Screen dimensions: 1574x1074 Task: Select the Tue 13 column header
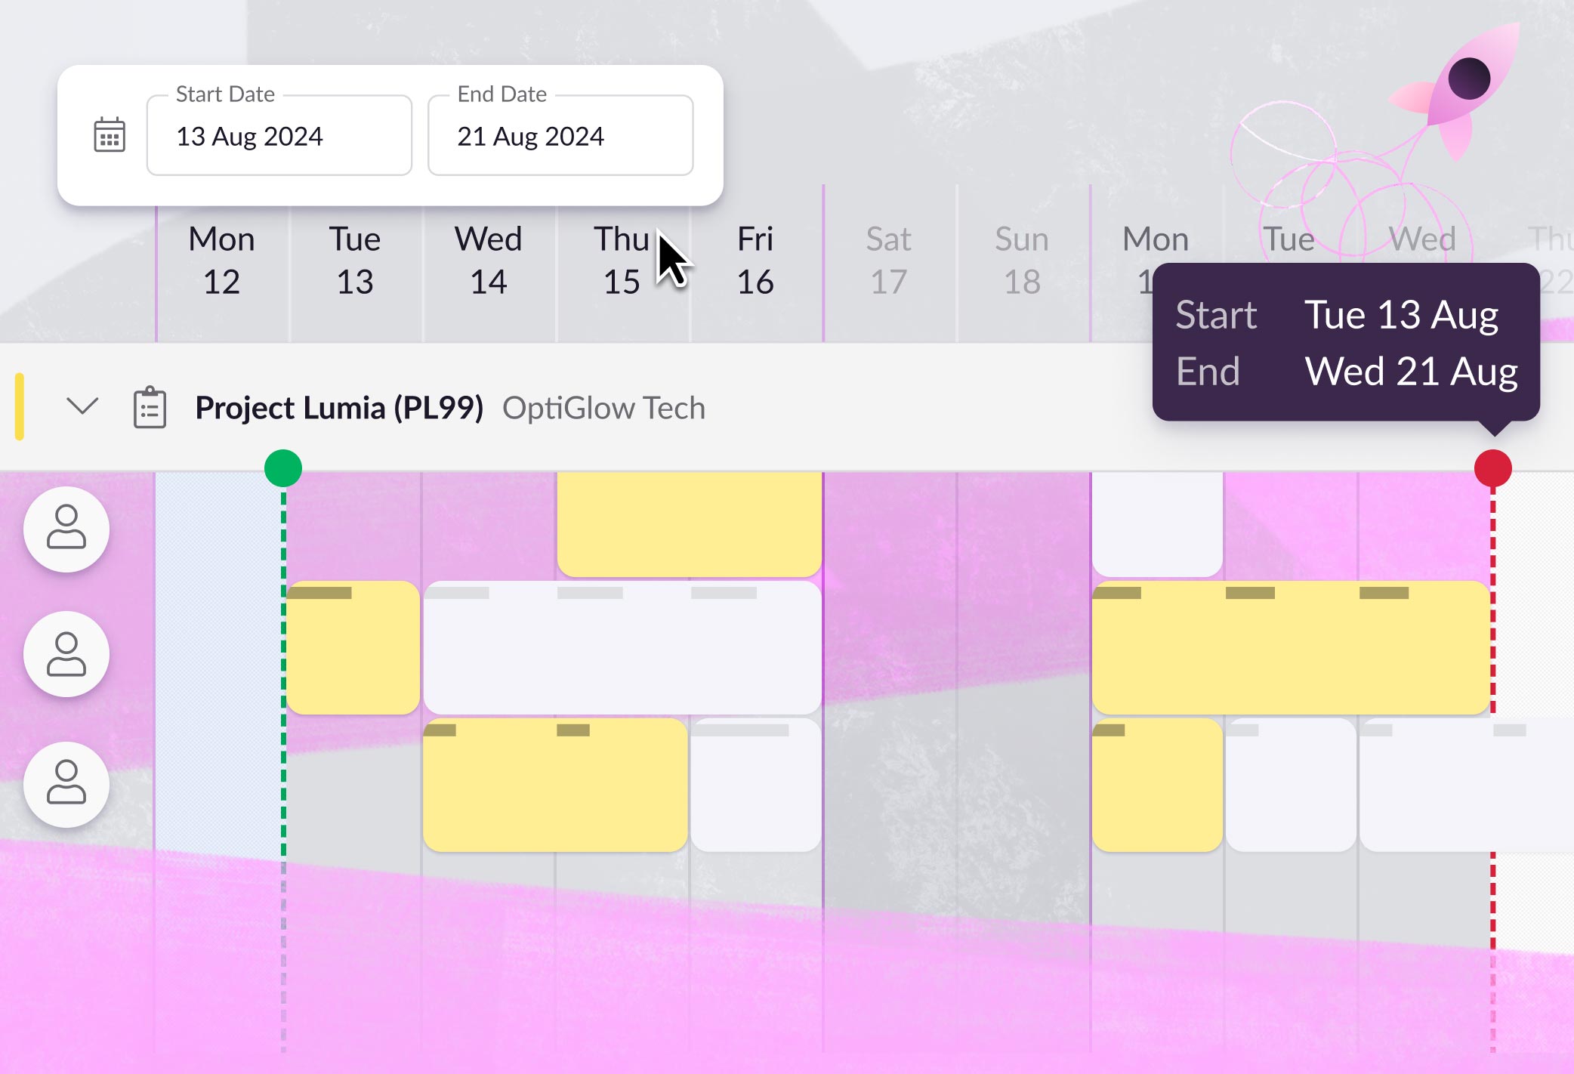tap(355, 261)
